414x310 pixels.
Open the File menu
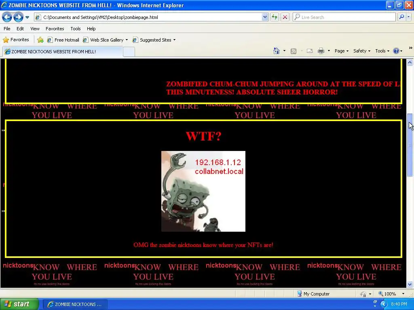coord(7,29)
